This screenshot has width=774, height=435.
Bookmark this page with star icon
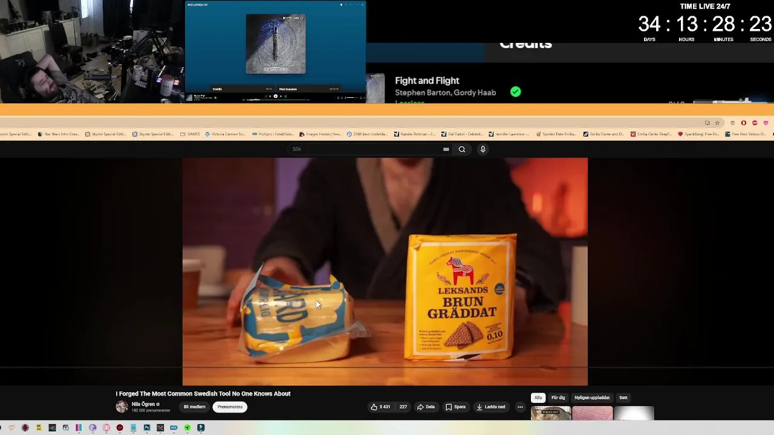coord(717,123)
